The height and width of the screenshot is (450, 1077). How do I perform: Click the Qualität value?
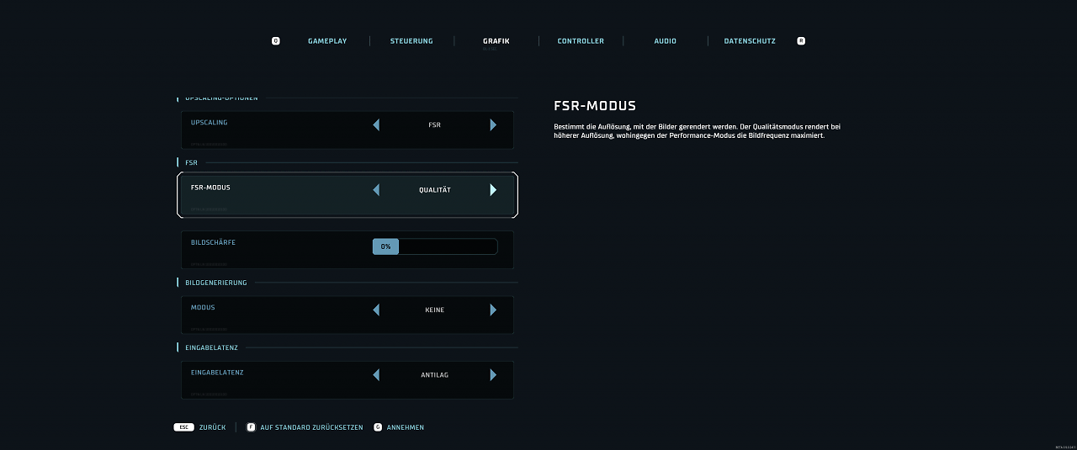(435, 190)
